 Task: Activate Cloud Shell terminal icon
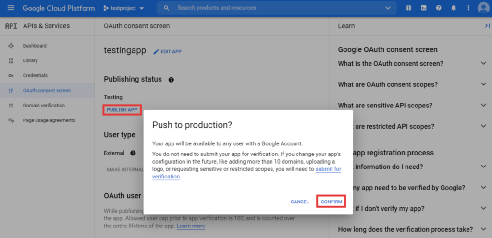coord(424,8)
